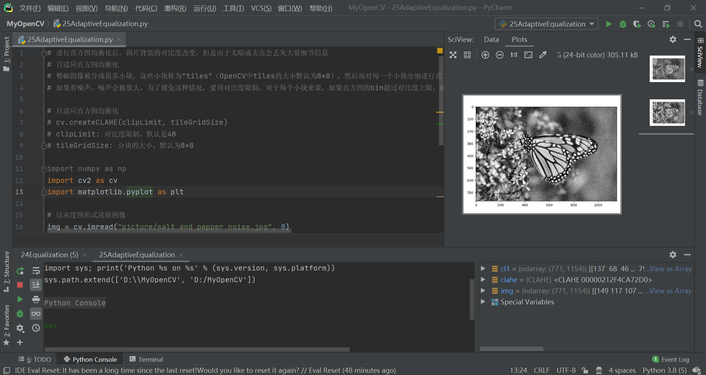Viewport: 706px width, 375px height.
Task: Zoom in on the butterfly plot
Action: pos(485,54)
